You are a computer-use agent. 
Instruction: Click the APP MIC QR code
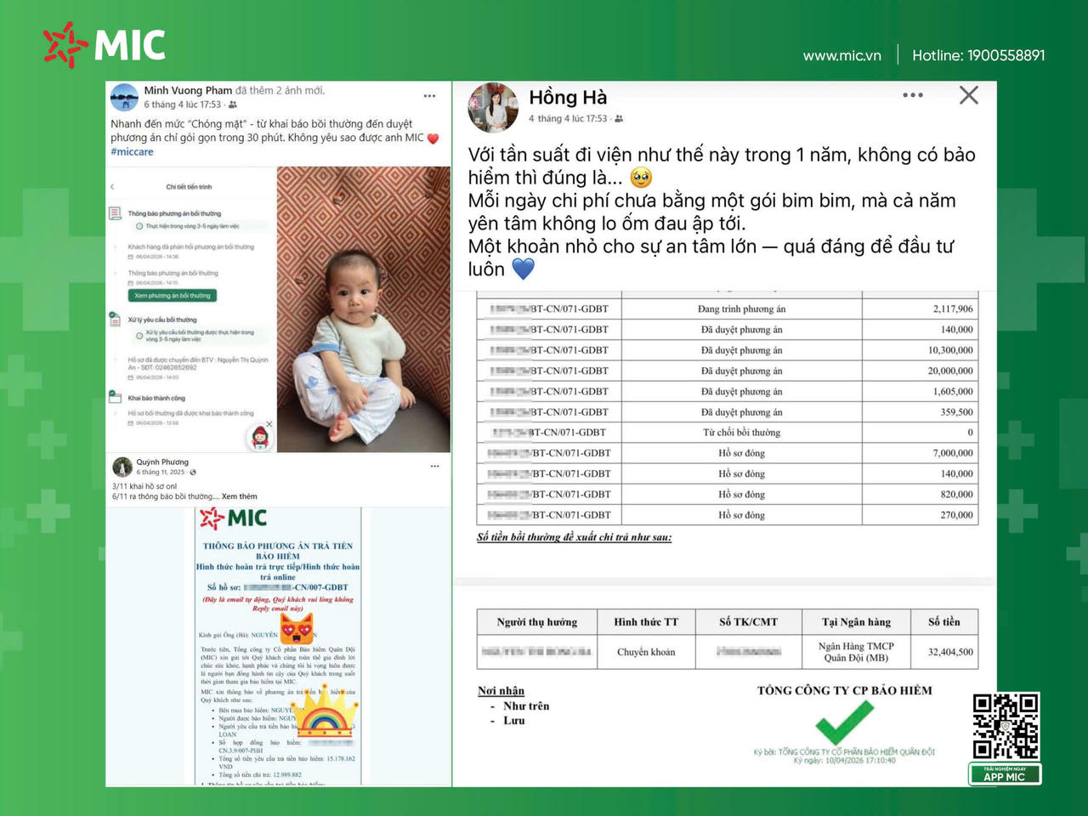coord(1006,727)
